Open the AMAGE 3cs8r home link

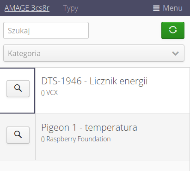tap(27, 8)
